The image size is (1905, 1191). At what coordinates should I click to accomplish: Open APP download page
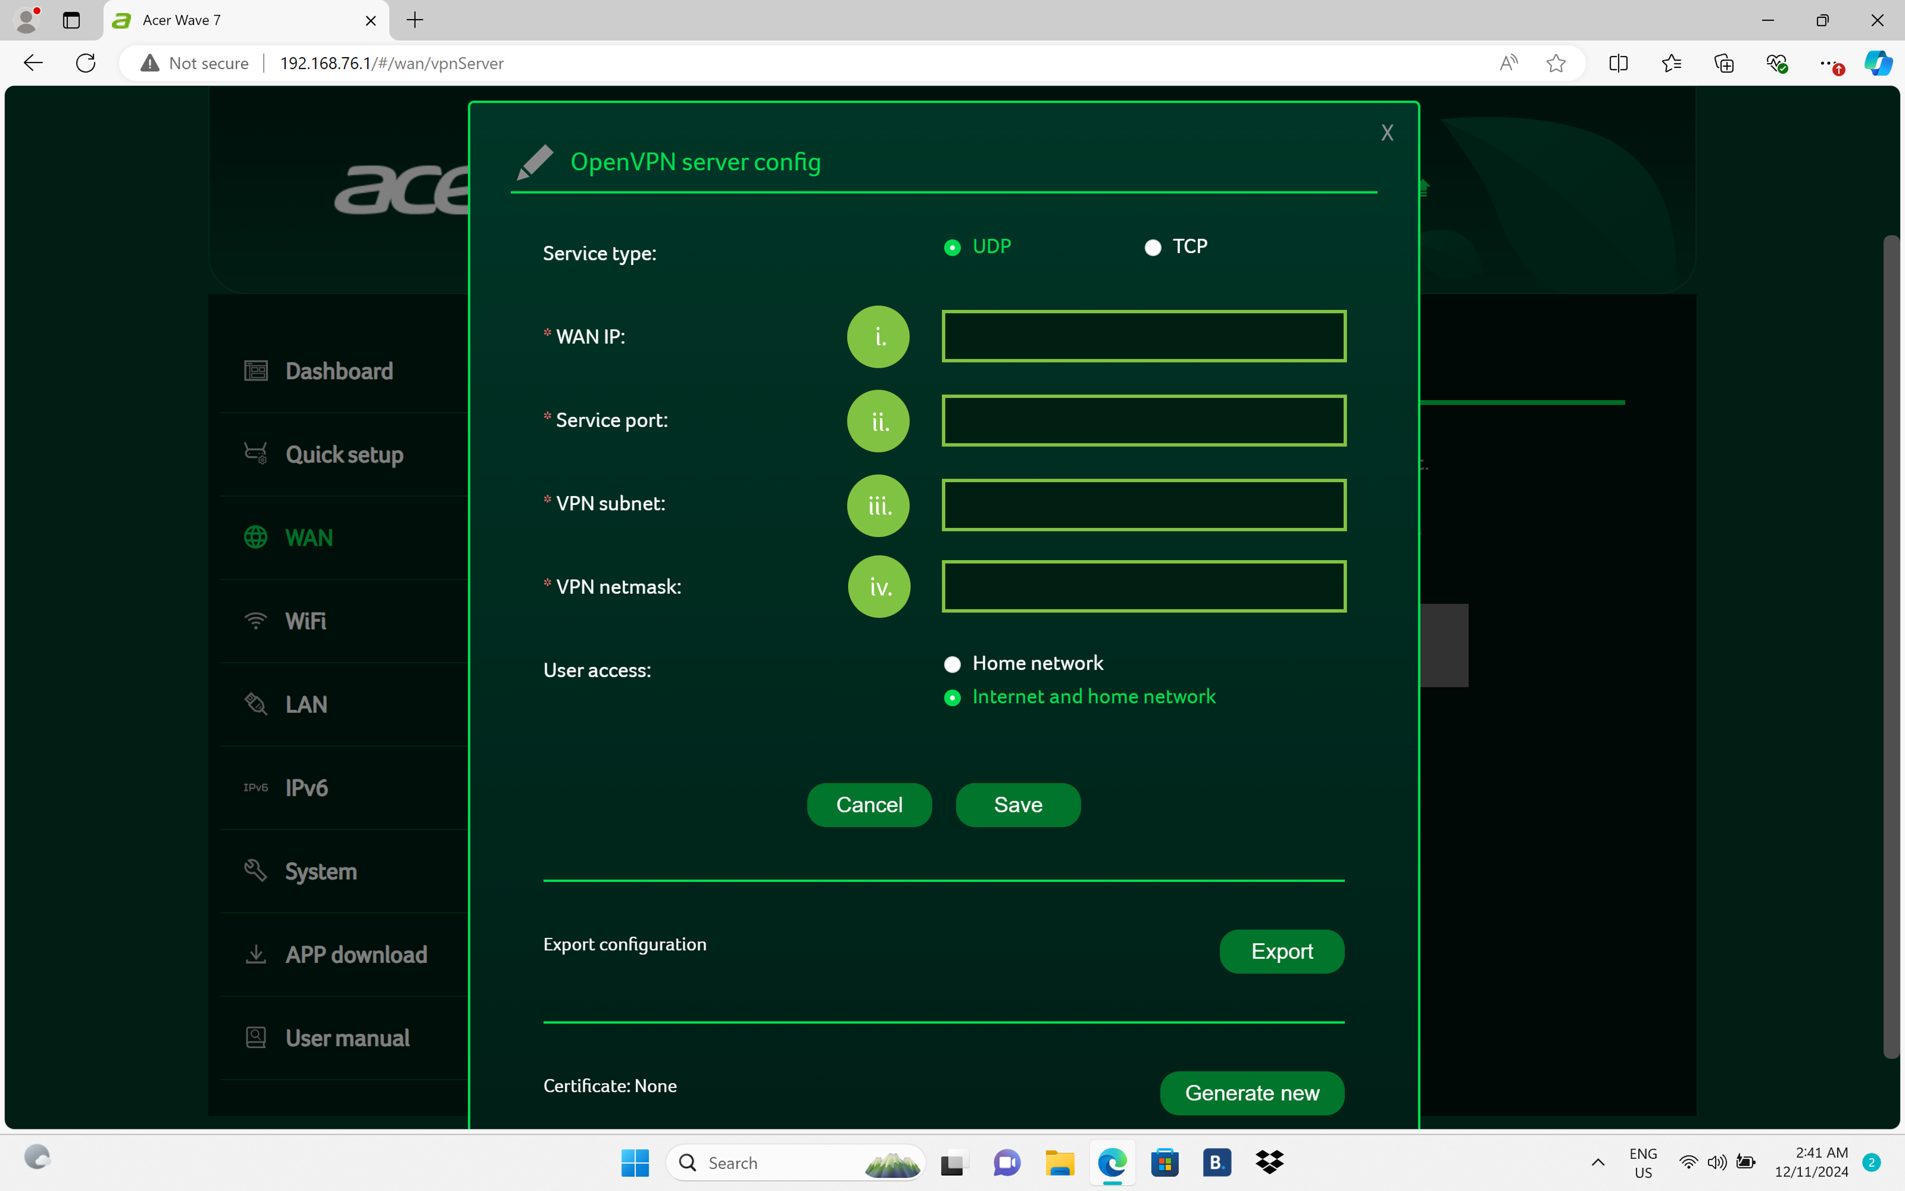click(356, 955)
